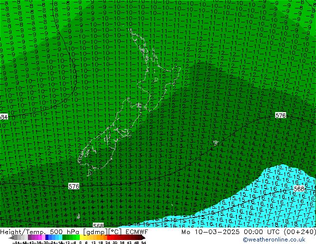Click the 568 contour label at the bottom edge

tap(98, 225)
